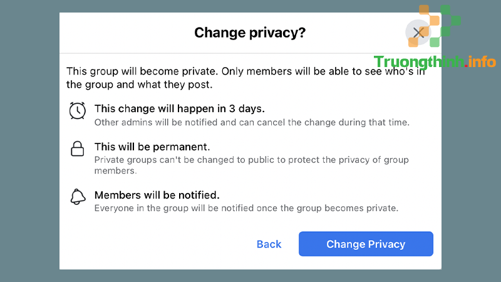Image resolution: width=501 pixels, height=282 pixels.
Task: Click the alarm clock icon
Action: (77, 111)
